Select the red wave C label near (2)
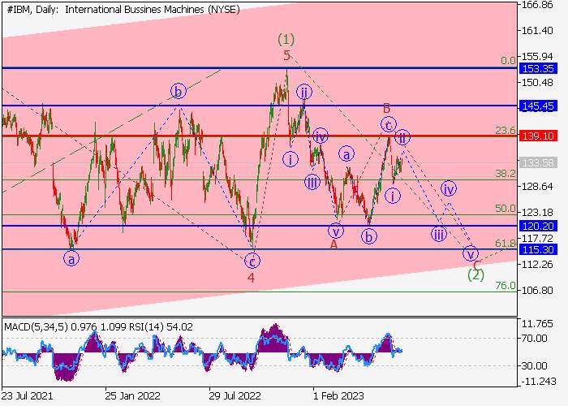 coord(477,265)
